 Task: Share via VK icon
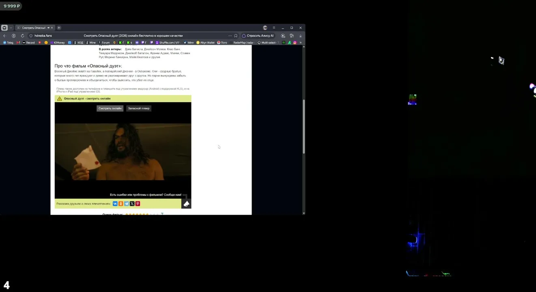(115, 204)
